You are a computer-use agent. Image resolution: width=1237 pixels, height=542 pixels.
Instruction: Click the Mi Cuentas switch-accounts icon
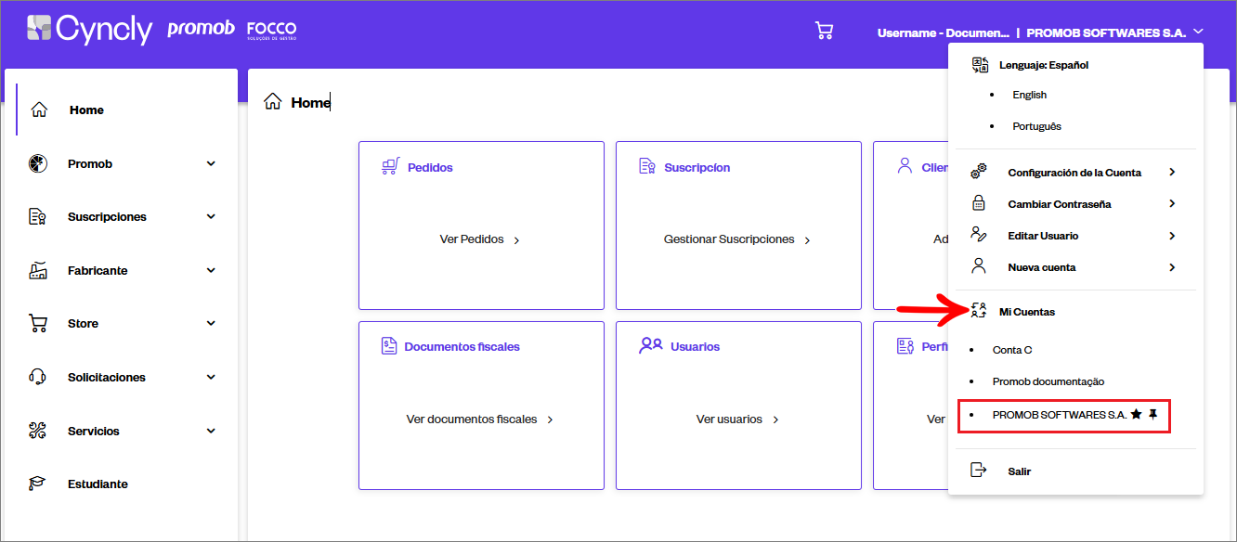979,311
